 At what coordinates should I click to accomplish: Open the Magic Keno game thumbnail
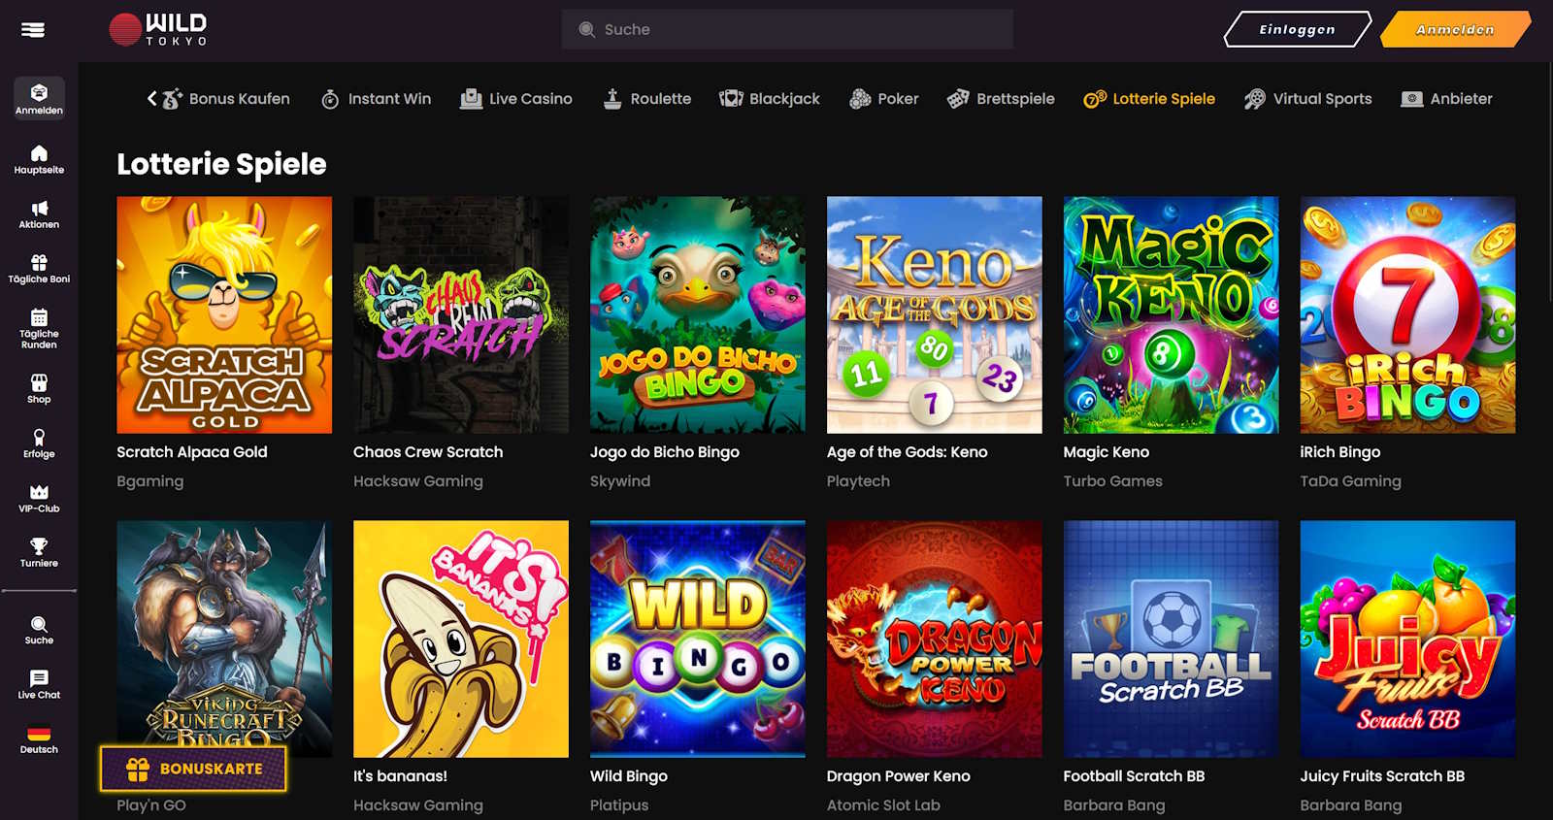click(1171, 315)
